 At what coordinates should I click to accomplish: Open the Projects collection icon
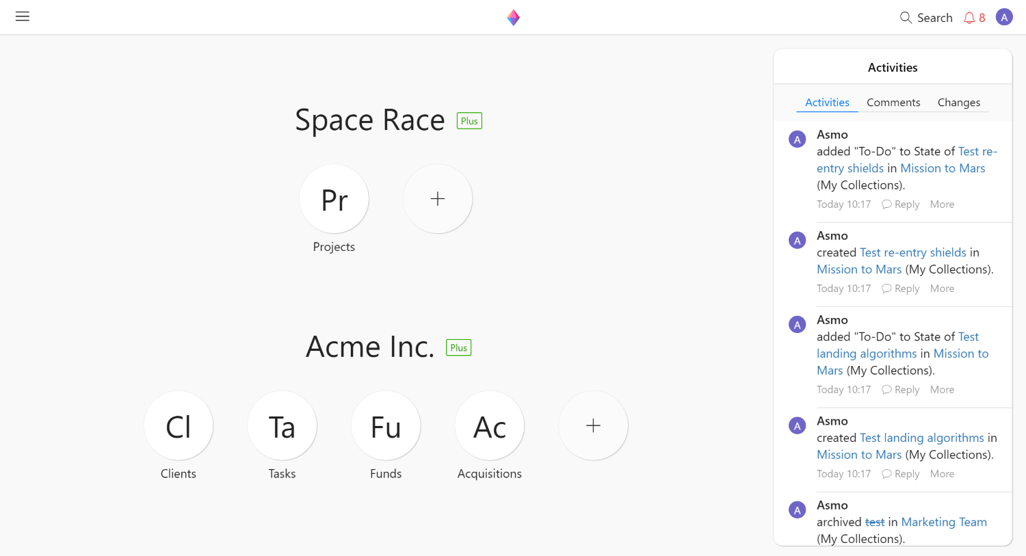click(334, 199)
